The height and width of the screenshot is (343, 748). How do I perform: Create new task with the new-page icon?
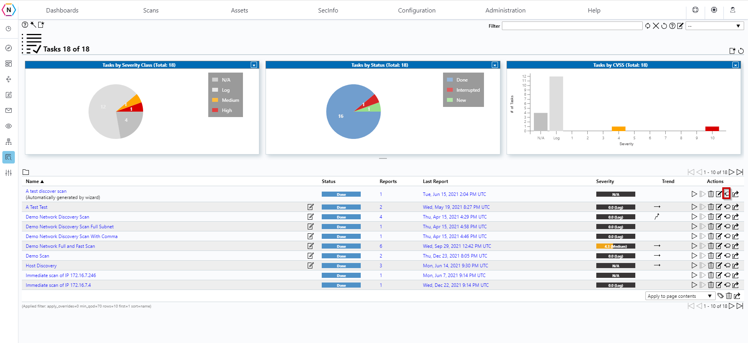tap(41, 25)
